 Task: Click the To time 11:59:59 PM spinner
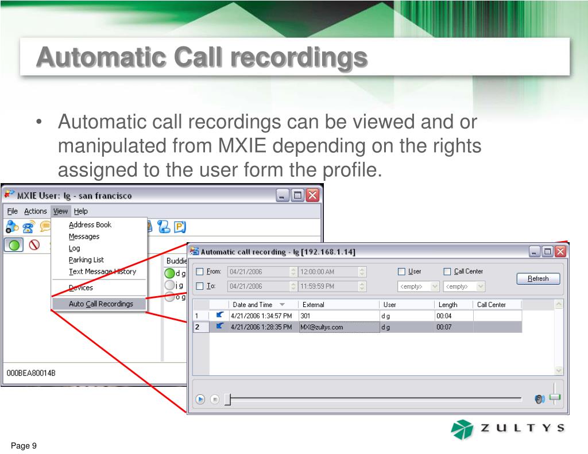[362, 286]
